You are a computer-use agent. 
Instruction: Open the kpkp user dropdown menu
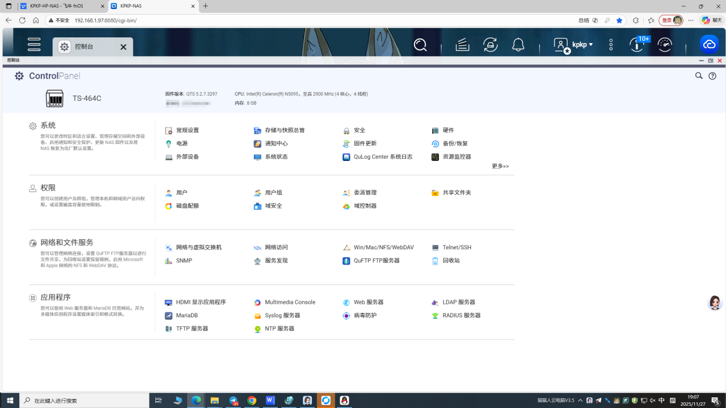(x=580, y=44)
